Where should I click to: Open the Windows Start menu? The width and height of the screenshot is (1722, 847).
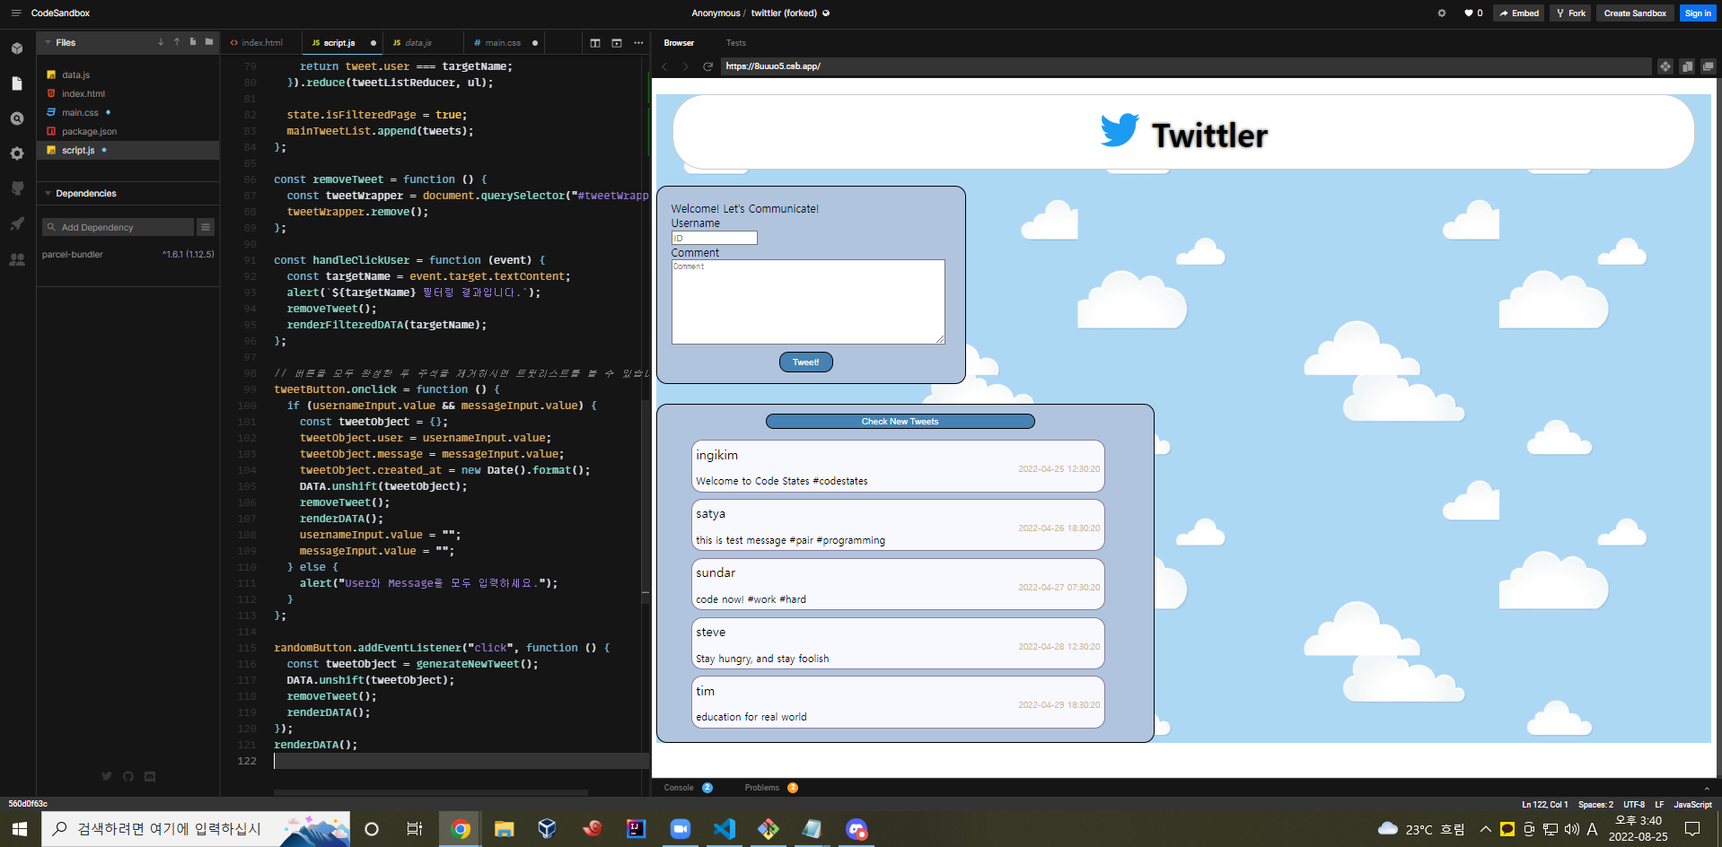click(20, 829)
